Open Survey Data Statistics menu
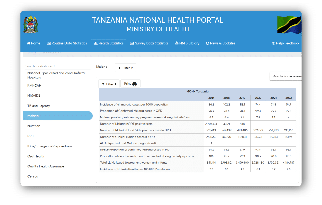 coord(149,43)
